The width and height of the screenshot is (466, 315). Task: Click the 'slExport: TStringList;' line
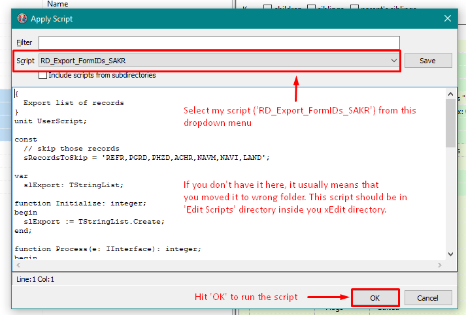tap(73, 185)
